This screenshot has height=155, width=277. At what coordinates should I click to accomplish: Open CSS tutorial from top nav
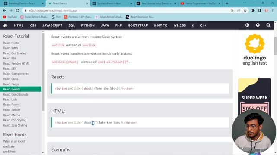pyautogui.click(x=33, y=25)
